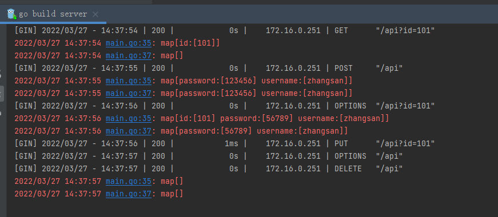Jump to main.go:35 at 14:37:56
The width and height of the screenshot is (498, 217).
click(129, 118)
